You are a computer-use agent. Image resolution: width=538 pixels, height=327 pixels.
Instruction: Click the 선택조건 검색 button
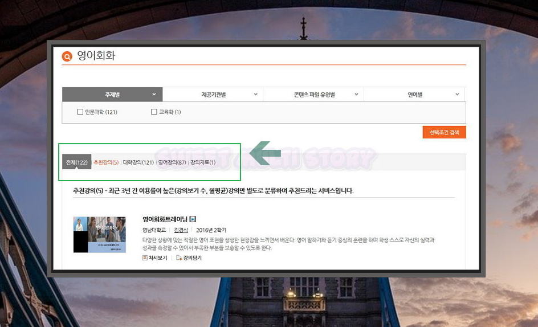pos(445,132)
